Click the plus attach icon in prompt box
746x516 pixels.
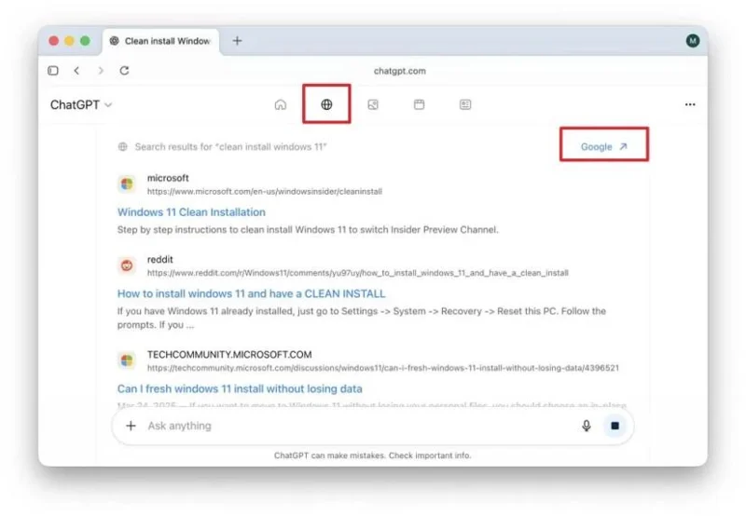pyautogui.click(x=131, y=426)
